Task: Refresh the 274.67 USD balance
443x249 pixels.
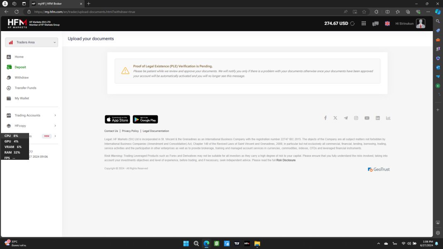Action: 352,24
